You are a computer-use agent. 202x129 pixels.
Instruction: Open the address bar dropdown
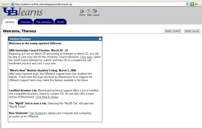187,4
